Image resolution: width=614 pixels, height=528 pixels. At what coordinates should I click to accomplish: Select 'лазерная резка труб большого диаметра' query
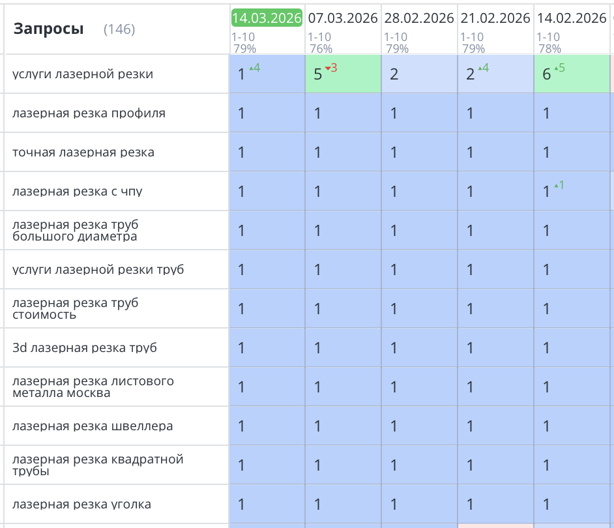(x=75, y=231)
